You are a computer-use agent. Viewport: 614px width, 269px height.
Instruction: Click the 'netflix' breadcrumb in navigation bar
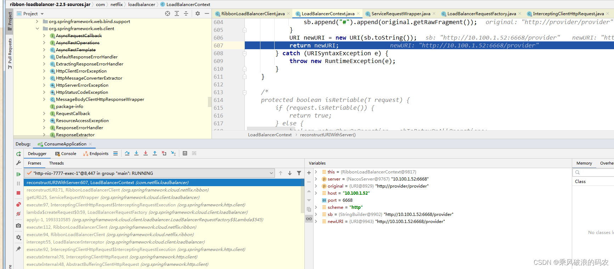117,5
